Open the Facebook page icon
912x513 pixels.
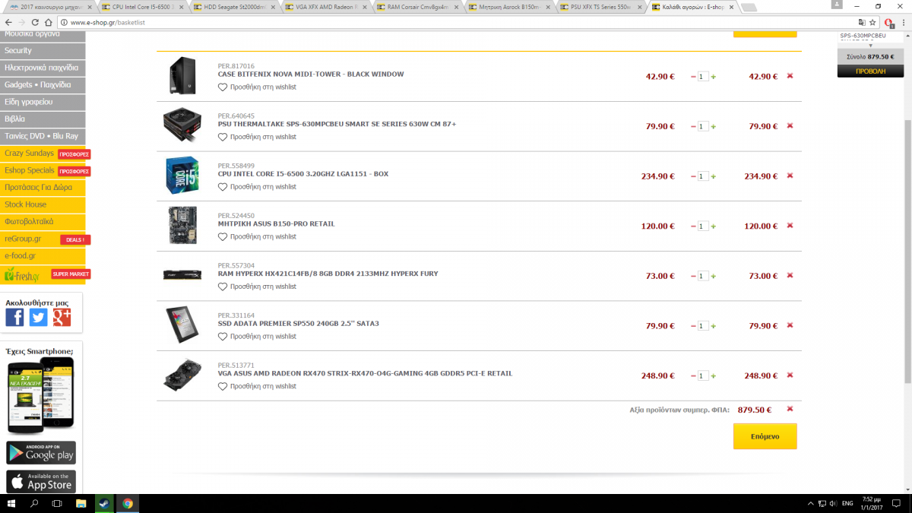pyautogui.click(x=14, y=318)
